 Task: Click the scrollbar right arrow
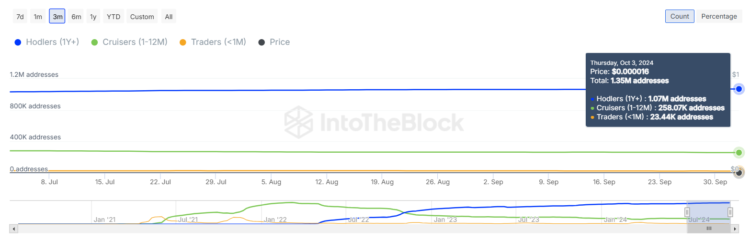(x=735, y=229)
